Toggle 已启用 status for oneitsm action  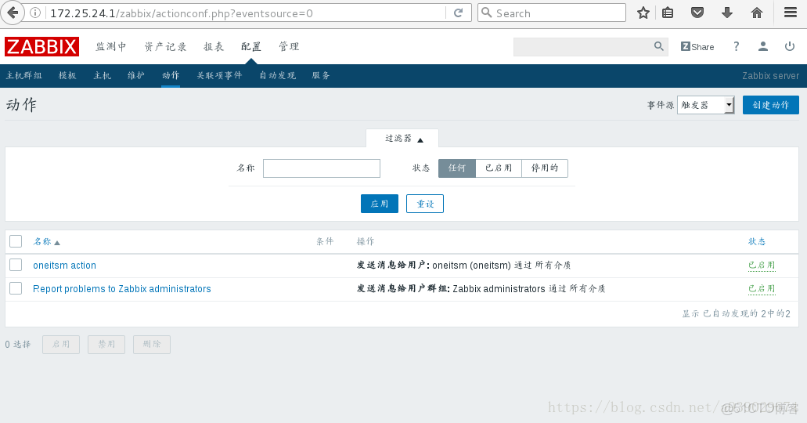[x=762, y=266]
